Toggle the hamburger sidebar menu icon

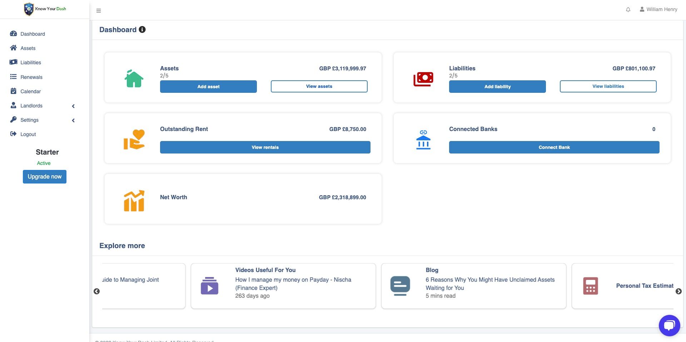(x=99, y=11)
